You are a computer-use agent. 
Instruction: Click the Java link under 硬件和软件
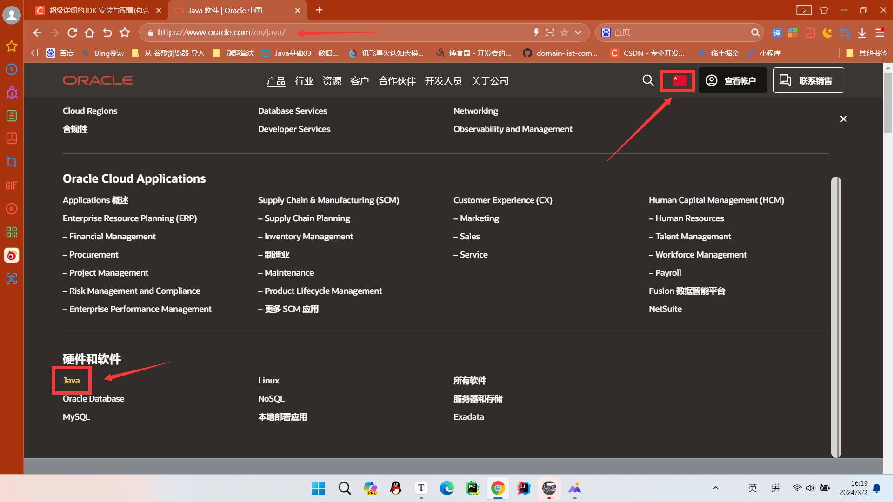tap(71, 380)
